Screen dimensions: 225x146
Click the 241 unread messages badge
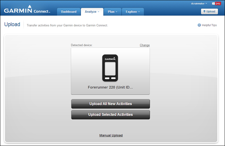pyautogui.click(x=218, y=3)
